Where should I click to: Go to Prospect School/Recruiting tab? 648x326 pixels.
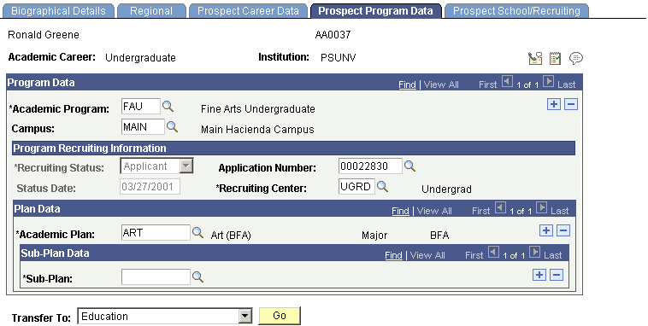[x=516, y=11]
